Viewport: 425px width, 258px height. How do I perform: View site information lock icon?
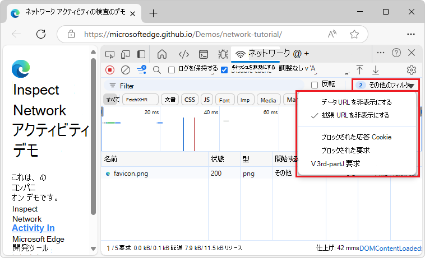point(71,34)
